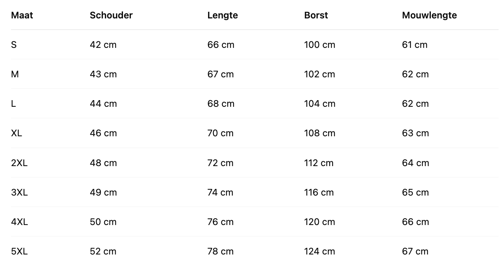The image size is (503, 274).
Task: Click the 112 cm chest value
Action: 319,163
